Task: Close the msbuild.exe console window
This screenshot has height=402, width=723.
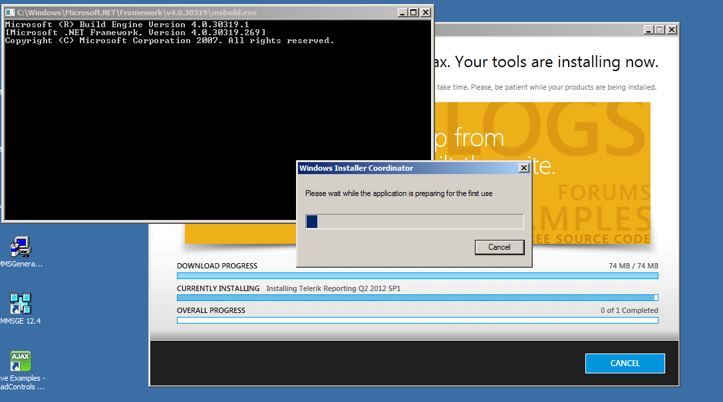Action: coord(426,13)
